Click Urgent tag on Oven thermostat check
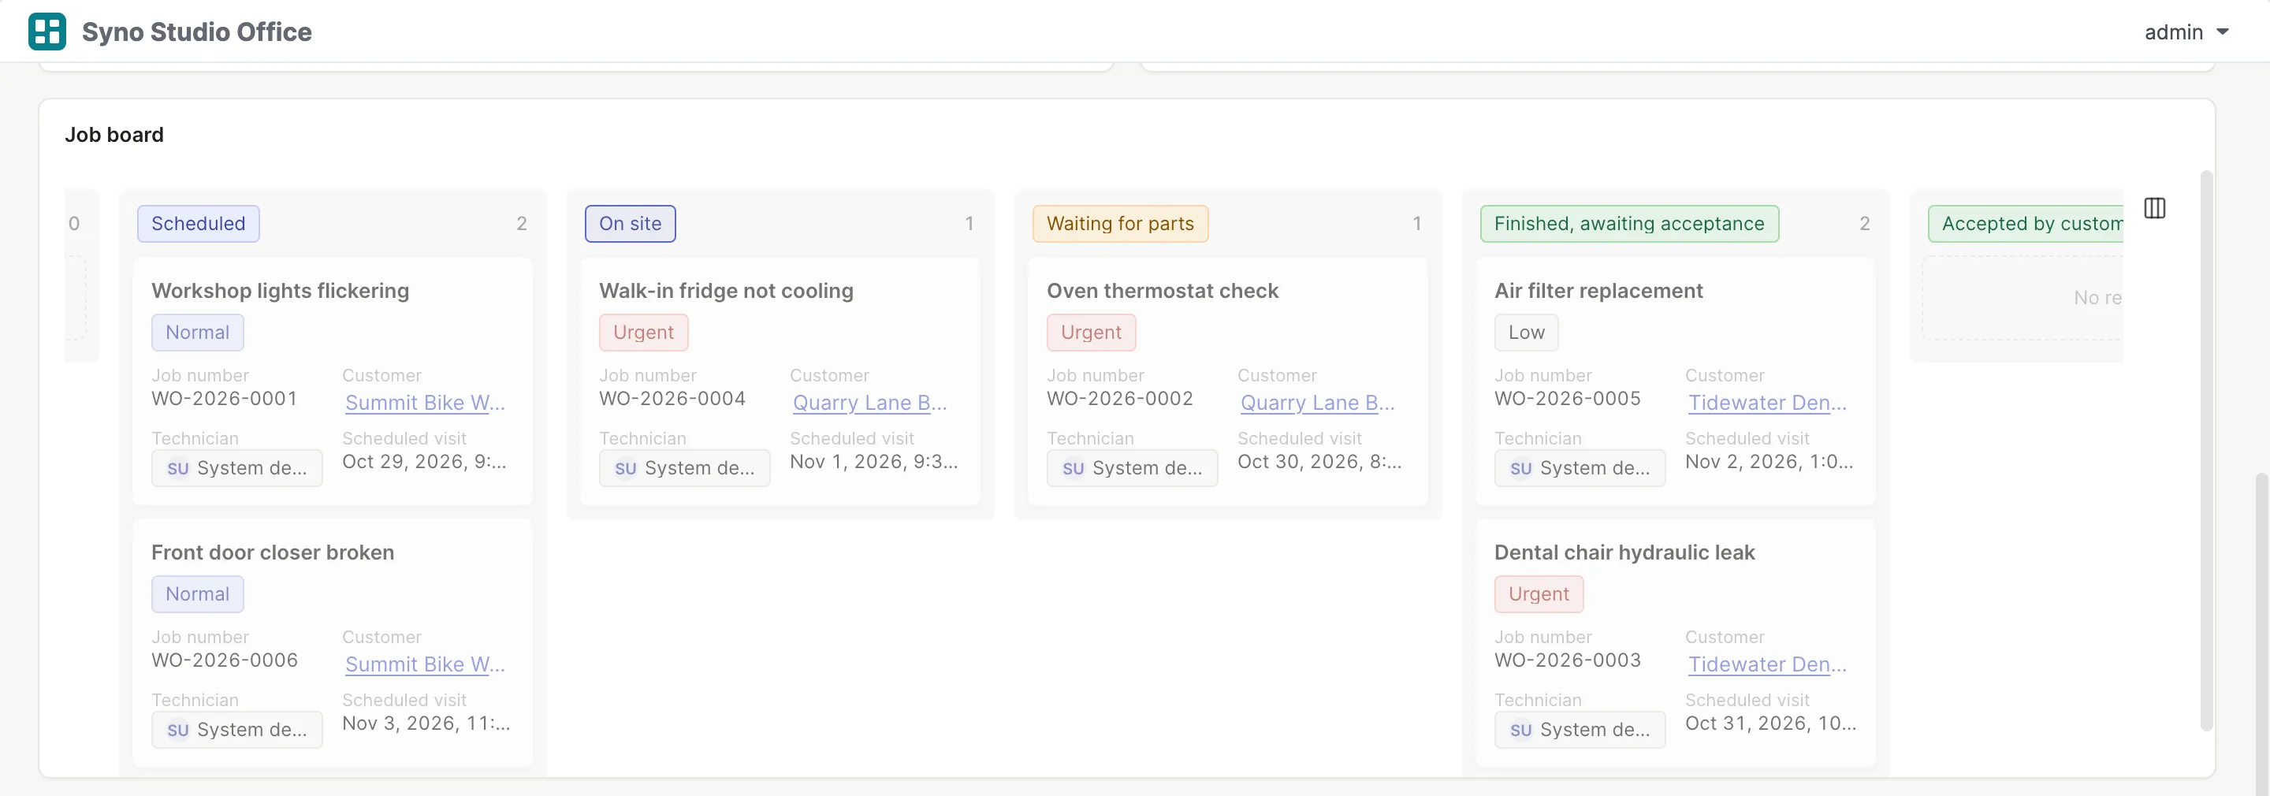 click(x=1091, y=333)
